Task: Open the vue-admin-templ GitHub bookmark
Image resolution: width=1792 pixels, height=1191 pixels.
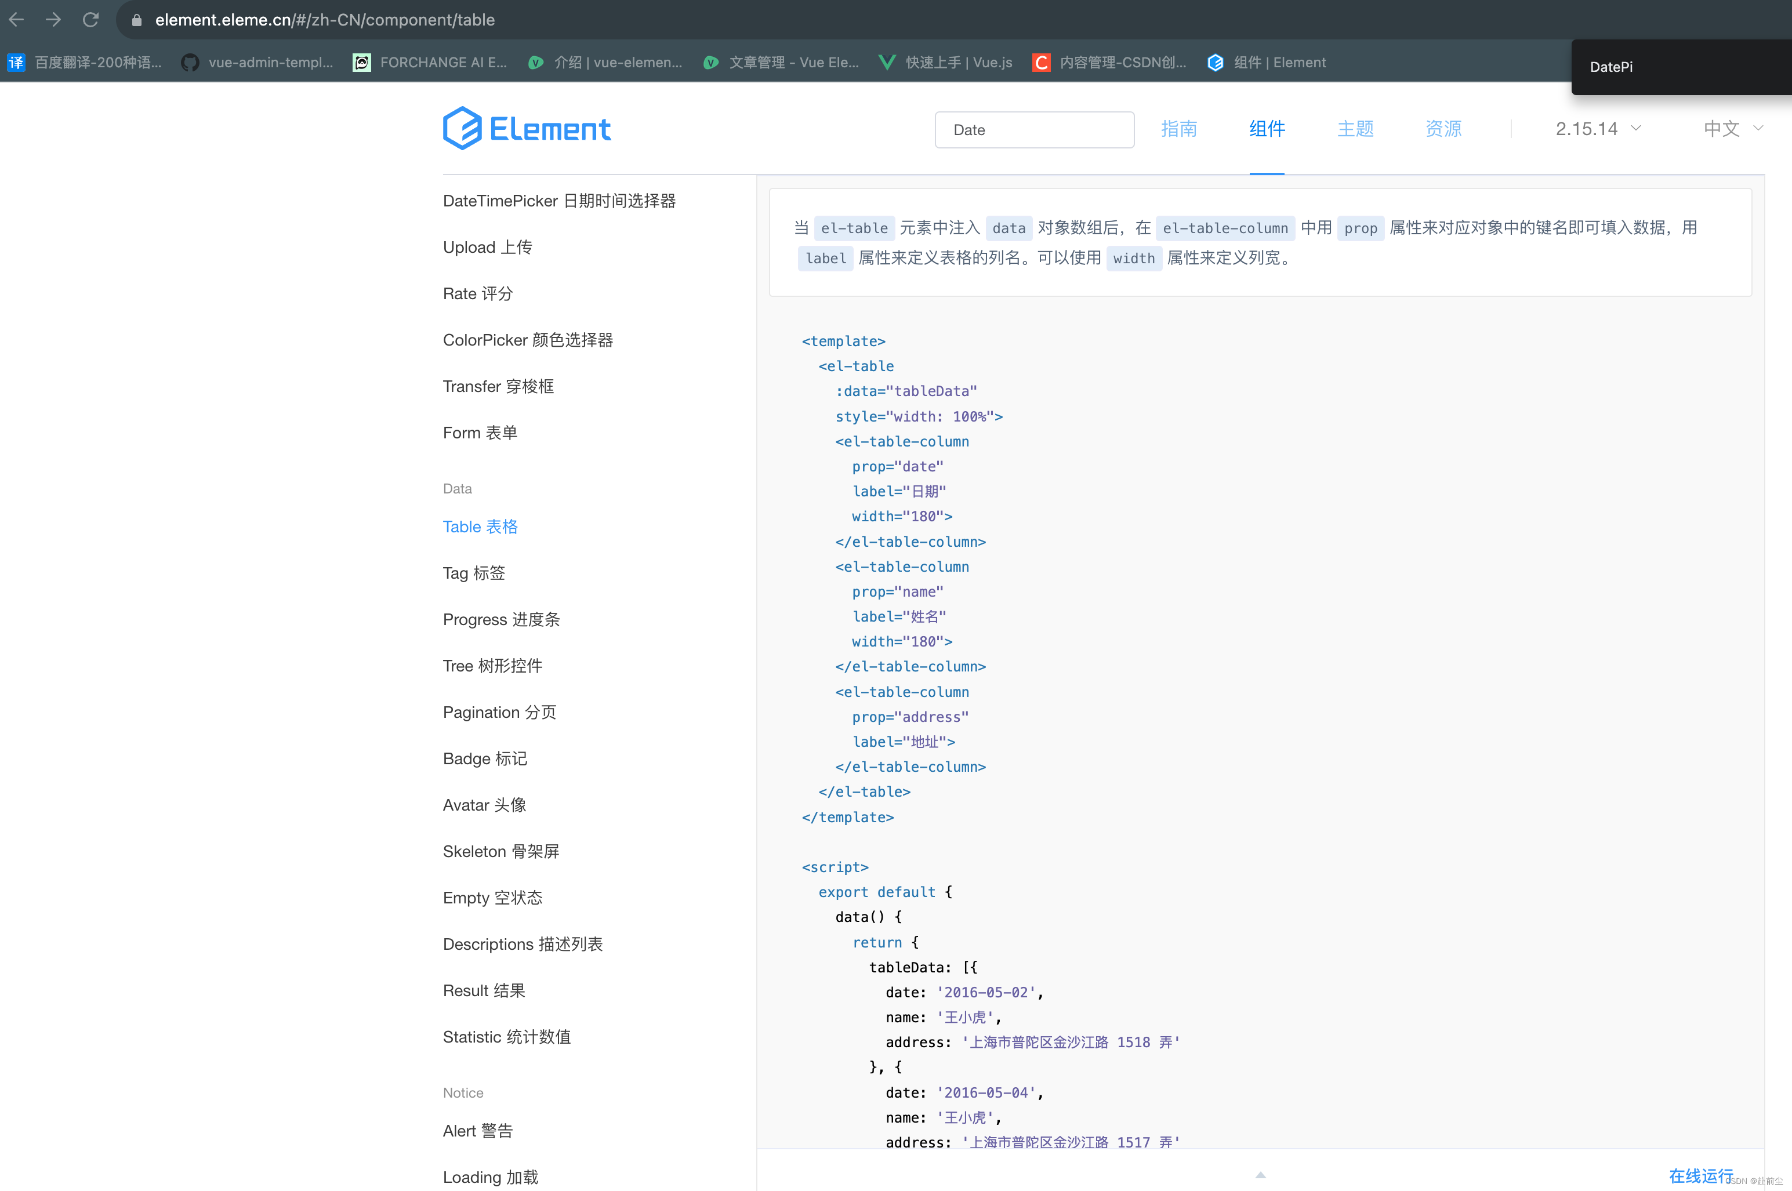Action: click(x=257, y=62)
